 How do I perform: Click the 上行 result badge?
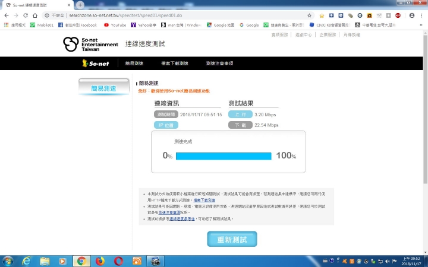click(x=240, y=115)
